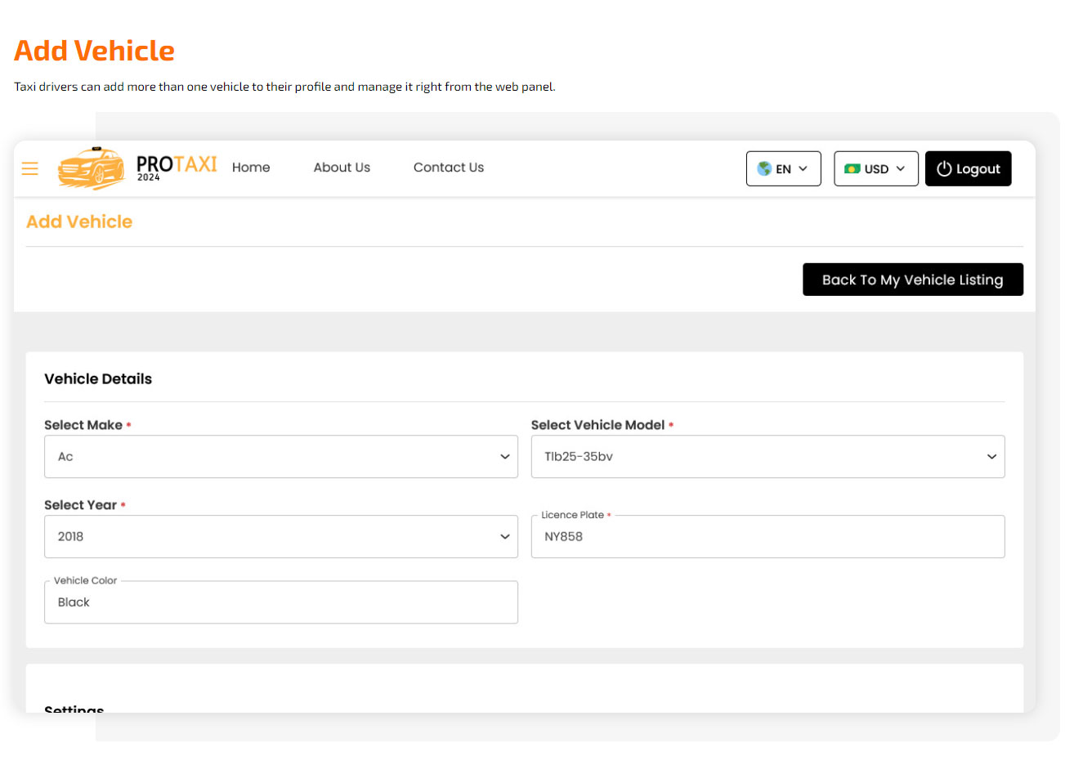Screen dimensions: 1074x774
Task: Click the yellow Add Vehicle panel heading
Action: [x=79, y=221]
